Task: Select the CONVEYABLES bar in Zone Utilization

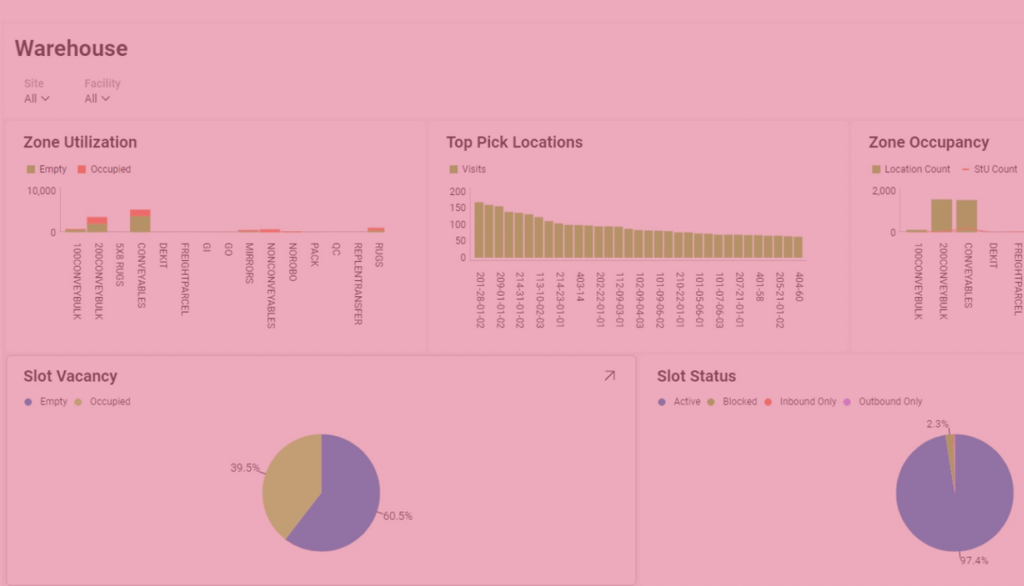Action: tap(140, 222)
